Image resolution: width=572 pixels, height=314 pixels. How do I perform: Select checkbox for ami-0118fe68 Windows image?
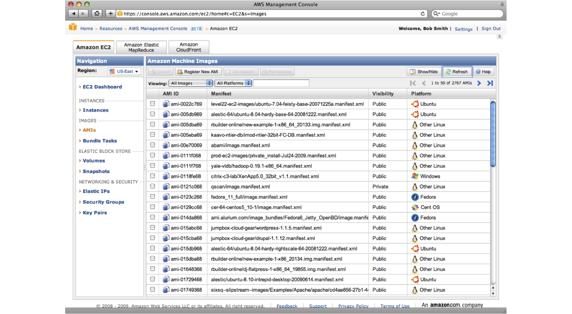pos(153,176)
